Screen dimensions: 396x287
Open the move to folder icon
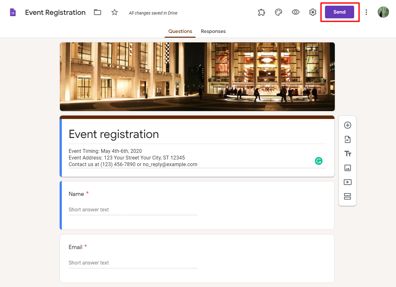coord(97,12)
